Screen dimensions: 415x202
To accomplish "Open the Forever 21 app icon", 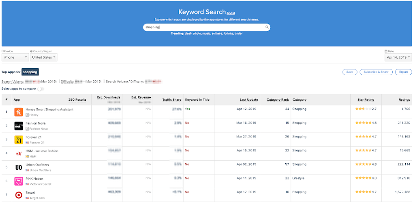I will click(x=19, y=140).
